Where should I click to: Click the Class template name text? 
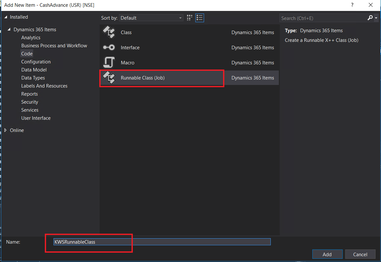(126, 33)
